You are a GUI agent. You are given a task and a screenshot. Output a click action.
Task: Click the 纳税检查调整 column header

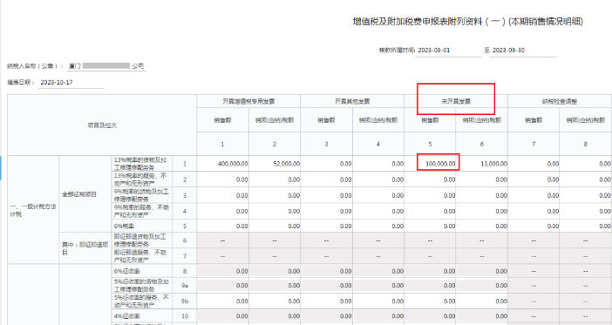[x=560, y=101]
